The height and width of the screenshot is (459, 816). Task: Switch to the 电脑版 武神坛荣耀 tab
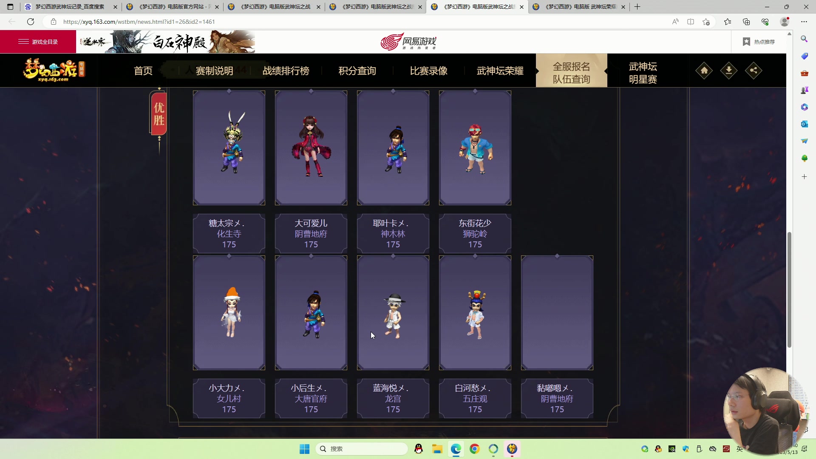(x=579, y=7)
